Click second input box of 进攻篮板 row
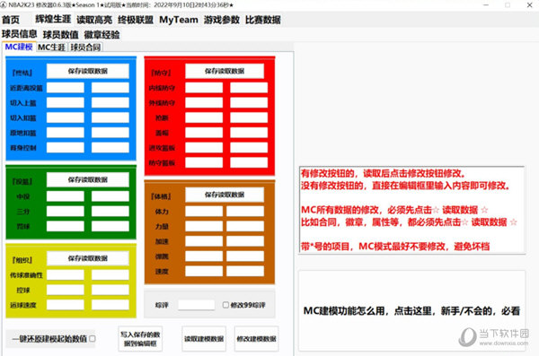Image resolution: width=539 pixels, height=356 pixels. 249,148
